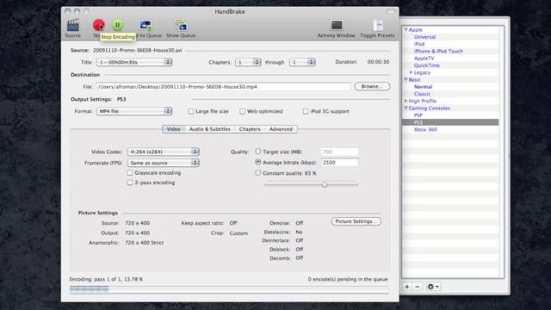Open the Framerate (FPS) dropdown
551x310 pixels.
point(163,163)
